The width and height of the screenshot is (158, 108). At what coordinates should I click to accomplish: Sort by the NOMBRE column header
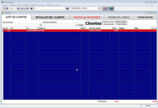click(x=41, y=28)
